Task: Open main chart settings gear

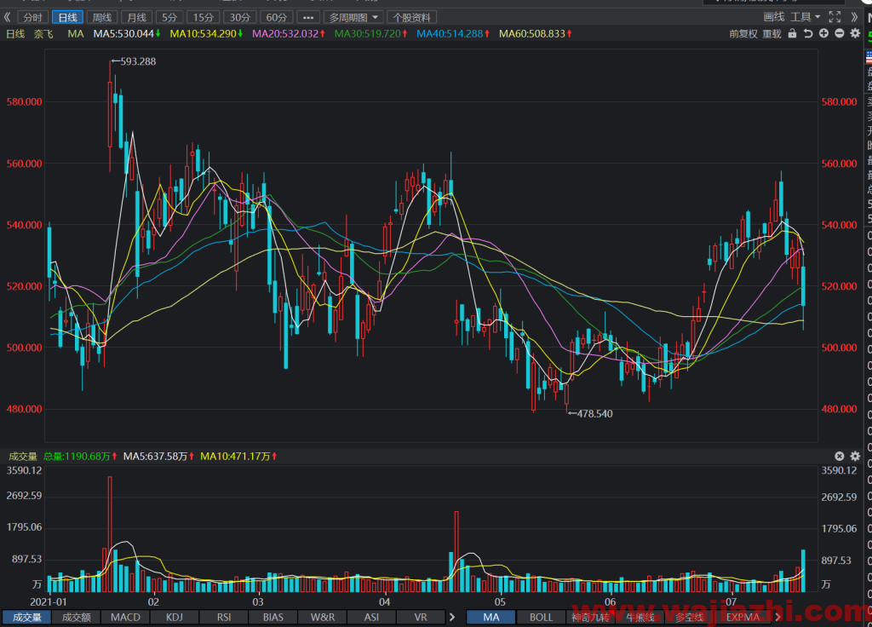Action: click(855, 33)
